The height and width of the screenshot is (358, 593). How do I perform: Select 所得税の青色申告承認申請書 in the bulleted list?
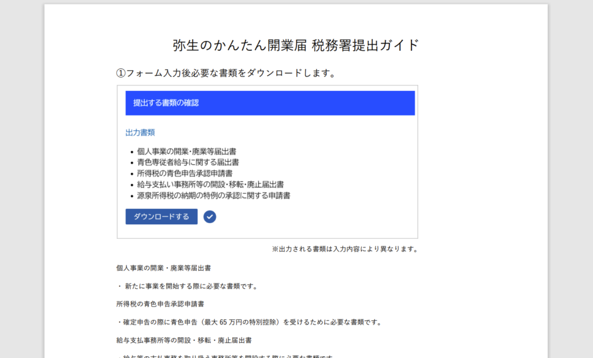185,174
